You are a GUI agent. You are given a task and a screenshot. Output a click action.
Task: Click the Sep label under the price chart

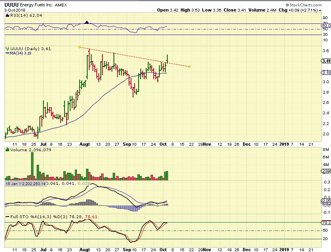[x=127, y=144]
